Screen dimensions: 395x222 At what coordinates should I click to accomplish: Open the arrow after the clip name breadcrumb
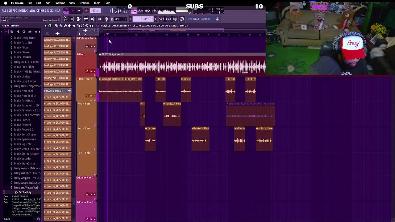(x=188, y=26)
